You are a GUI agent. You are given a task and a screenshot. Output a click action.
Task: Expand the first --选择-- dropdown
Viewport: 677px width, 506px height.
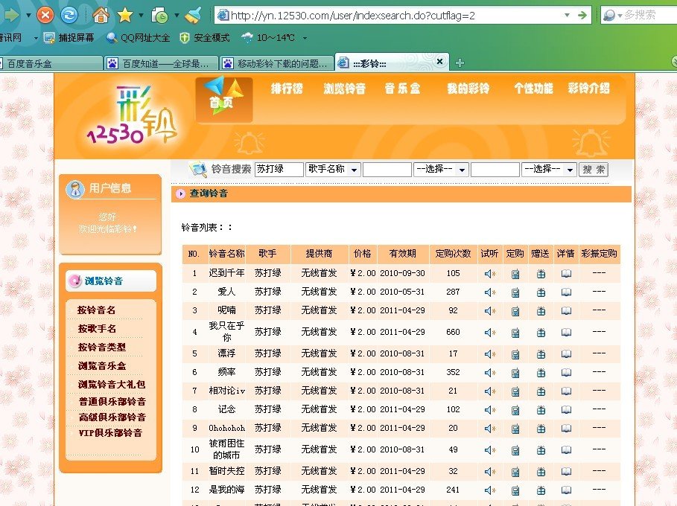442,169
